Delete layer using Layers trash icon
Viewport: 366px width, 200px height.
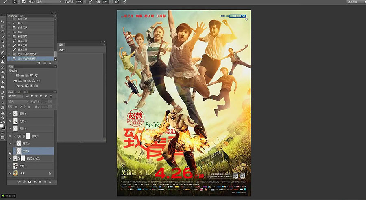(x=50, y=182)
